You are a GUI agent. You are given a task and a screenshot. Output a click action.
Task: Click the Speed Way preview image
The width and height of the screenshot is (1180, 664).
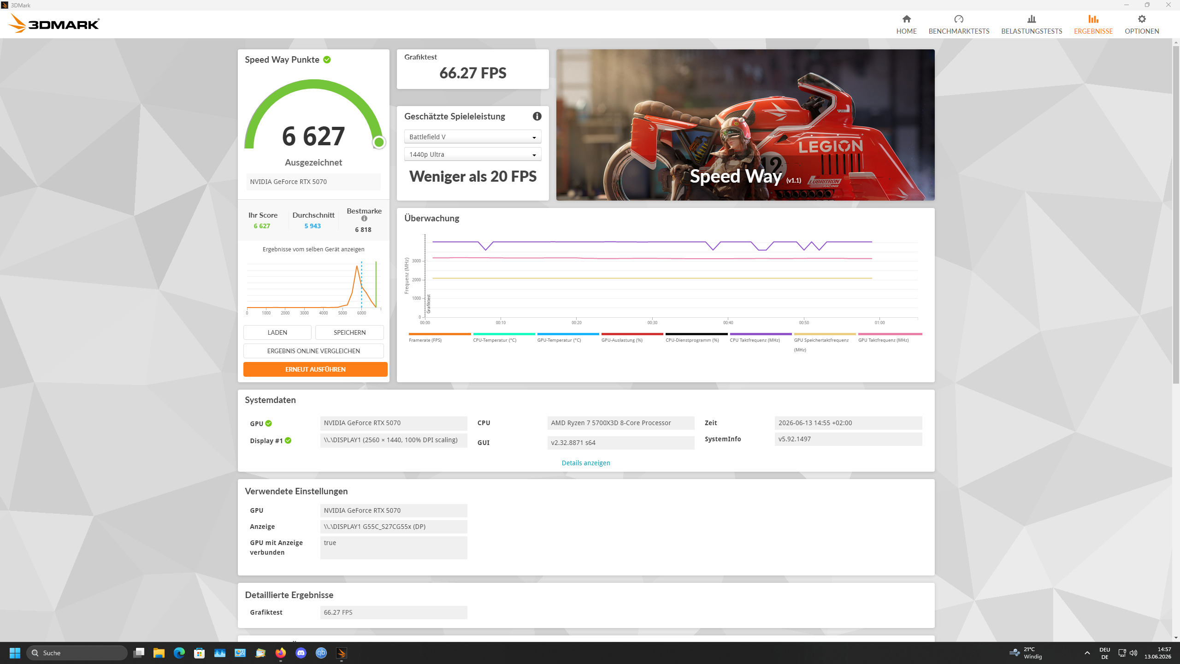[x=745, y=125]
